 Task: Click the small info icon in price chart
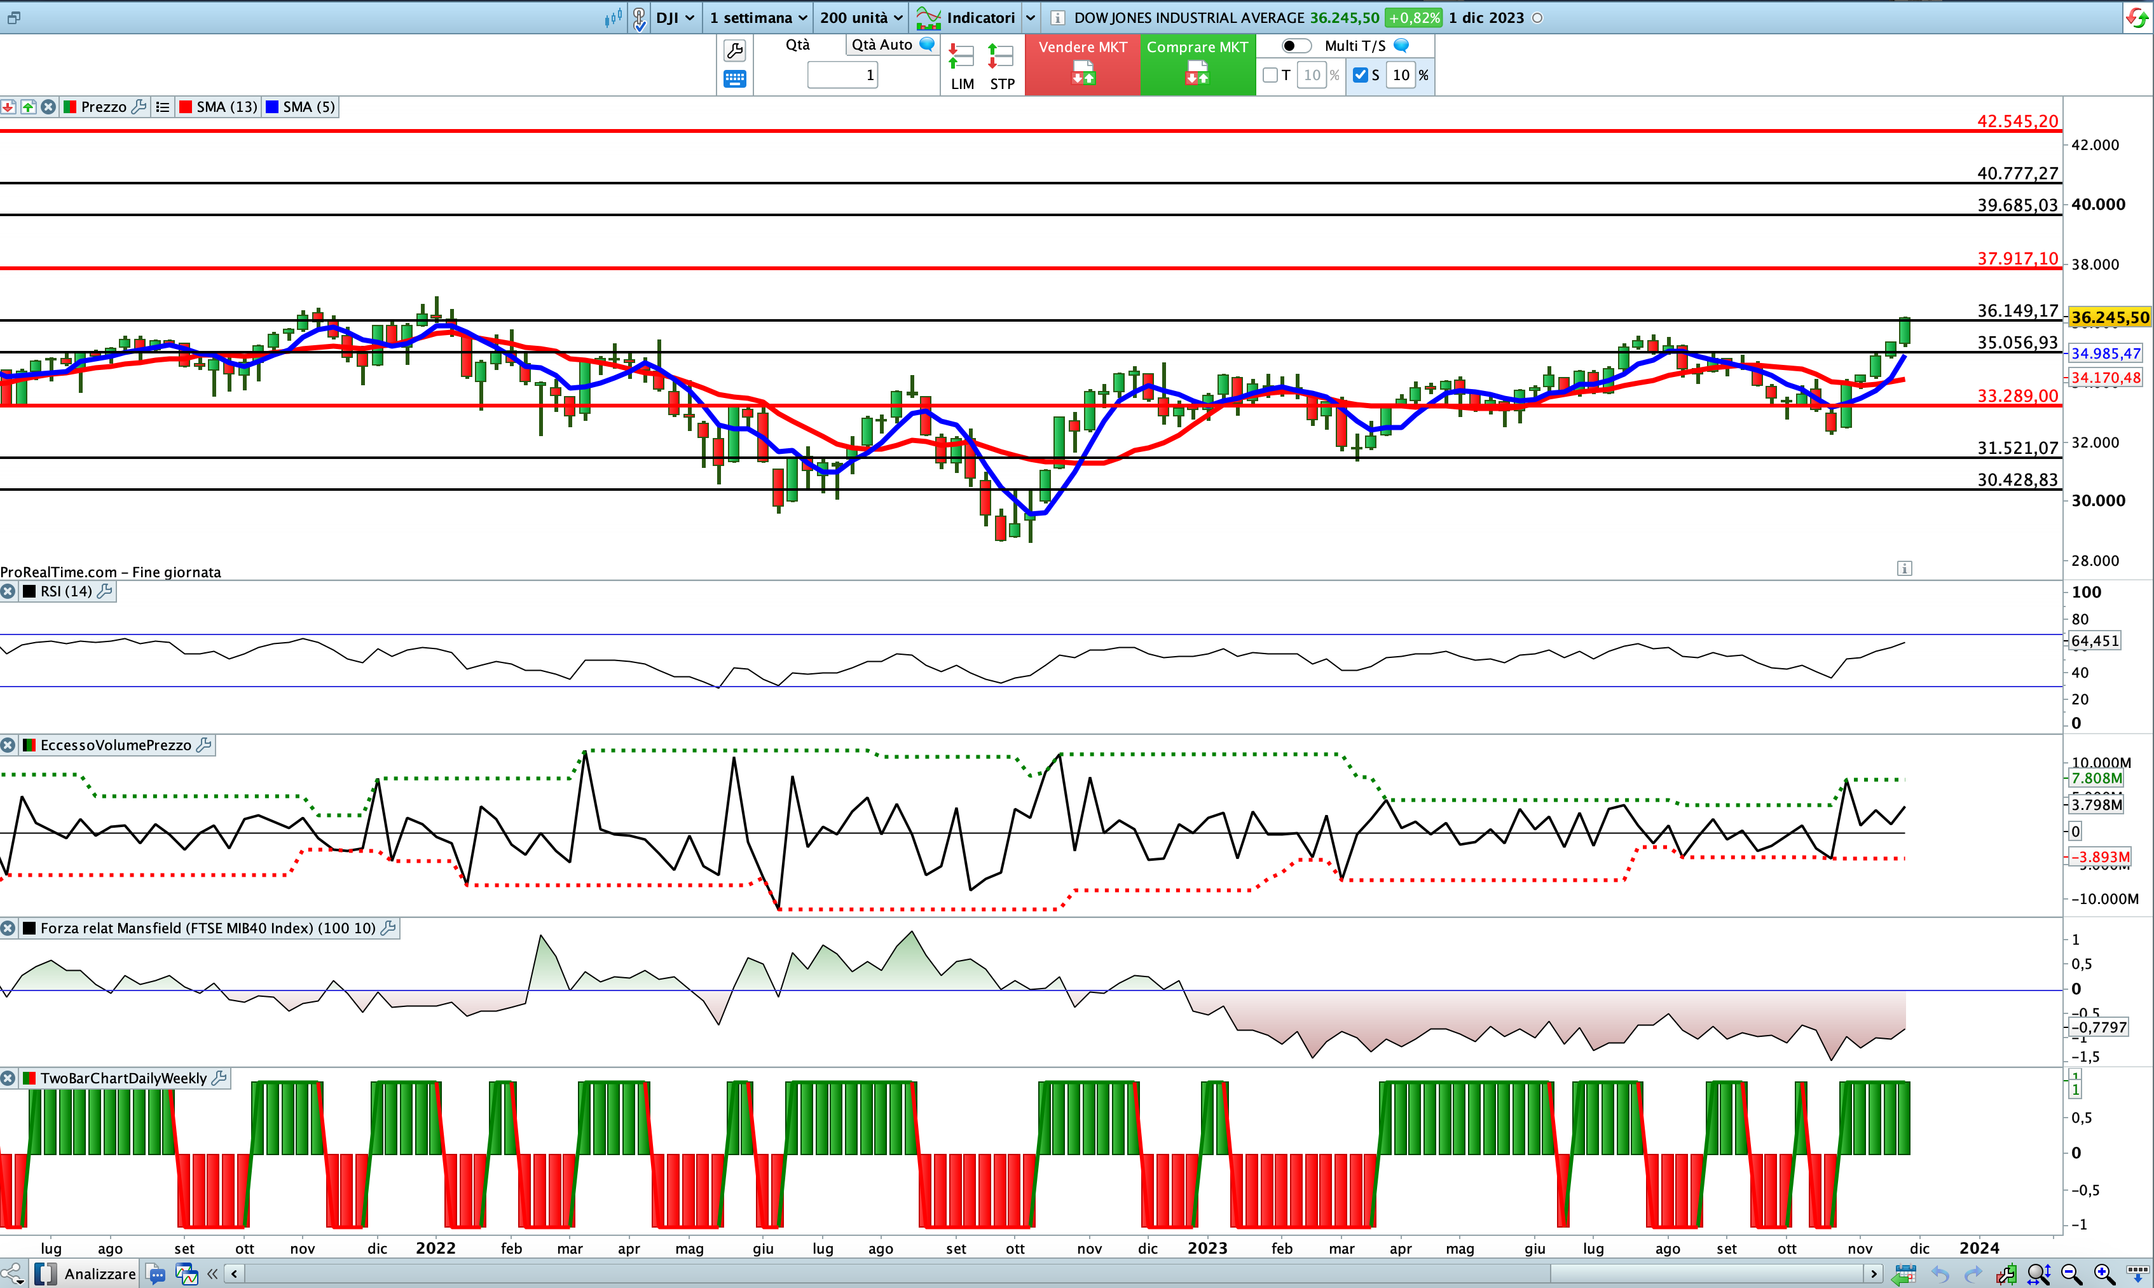[x=1904, y=568]
